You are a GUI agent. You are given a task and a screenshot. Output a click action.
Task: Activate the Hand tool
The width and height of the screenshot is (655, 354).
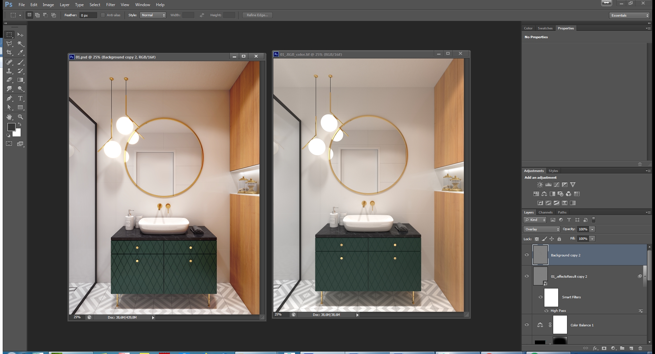point(9,117)
